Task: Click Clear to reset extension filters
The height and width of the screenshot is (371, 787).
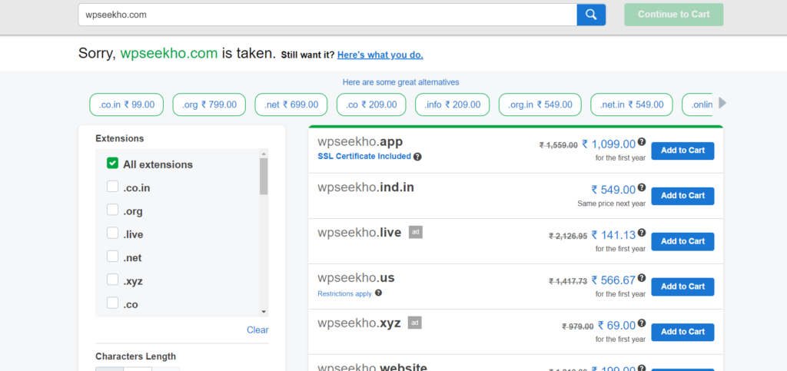Action: (257, 330)
